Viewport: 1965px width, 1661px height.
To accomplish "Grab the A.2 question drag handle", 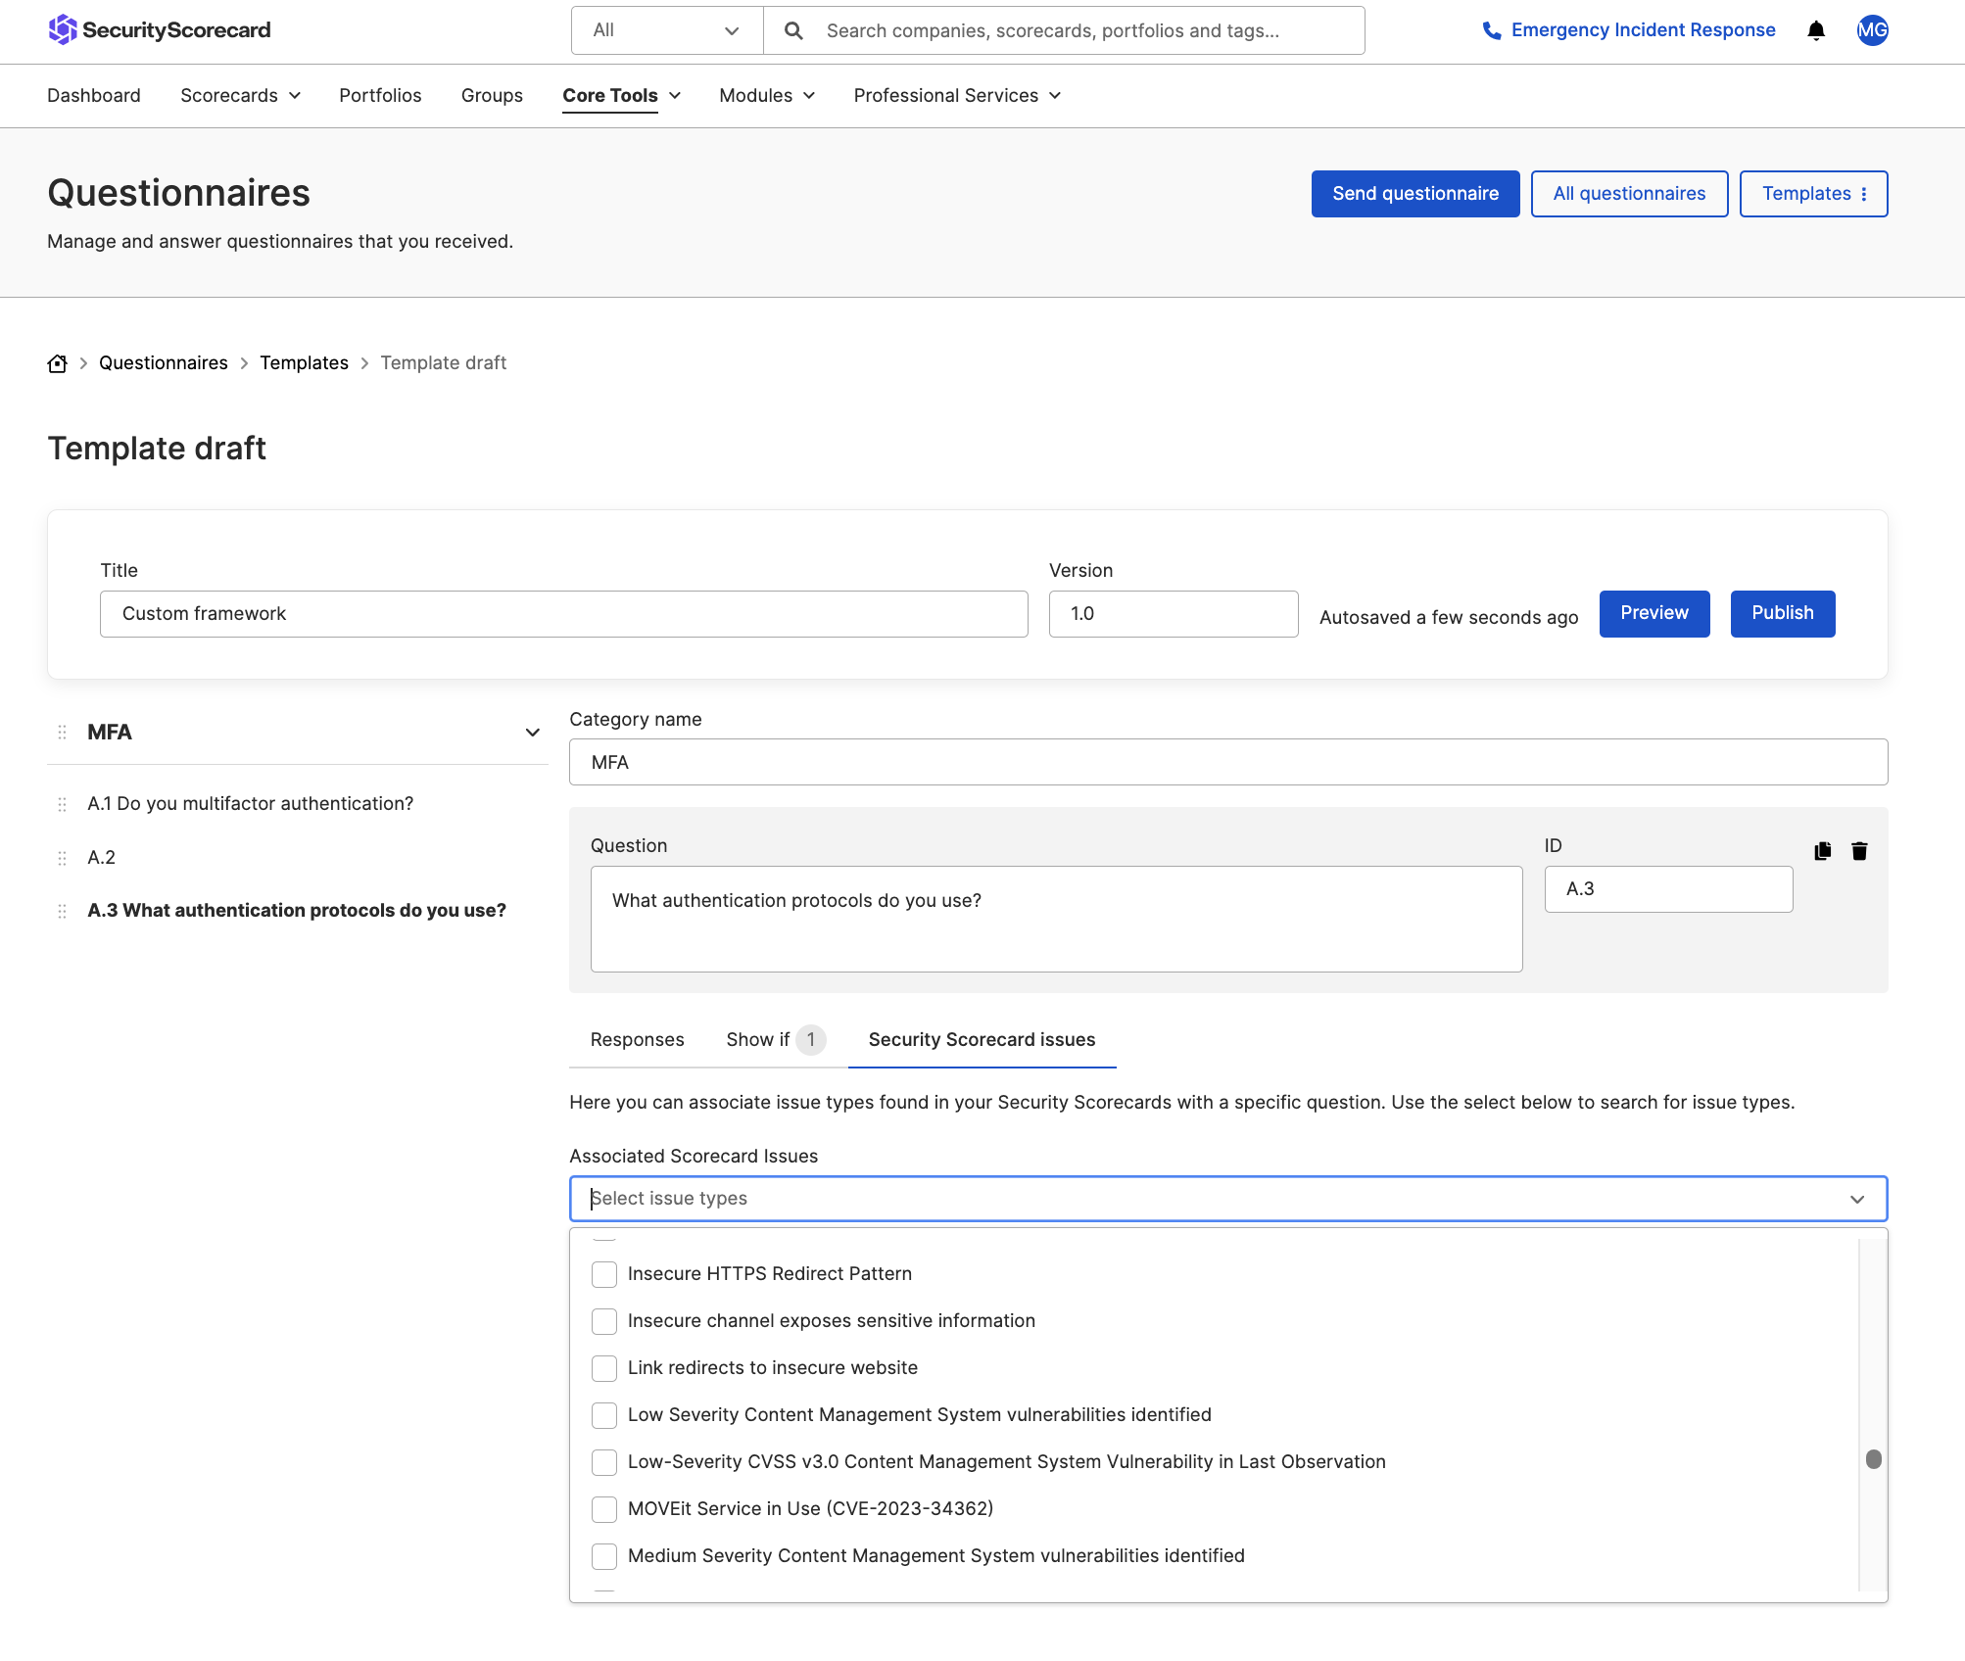I will click(62, 858).
